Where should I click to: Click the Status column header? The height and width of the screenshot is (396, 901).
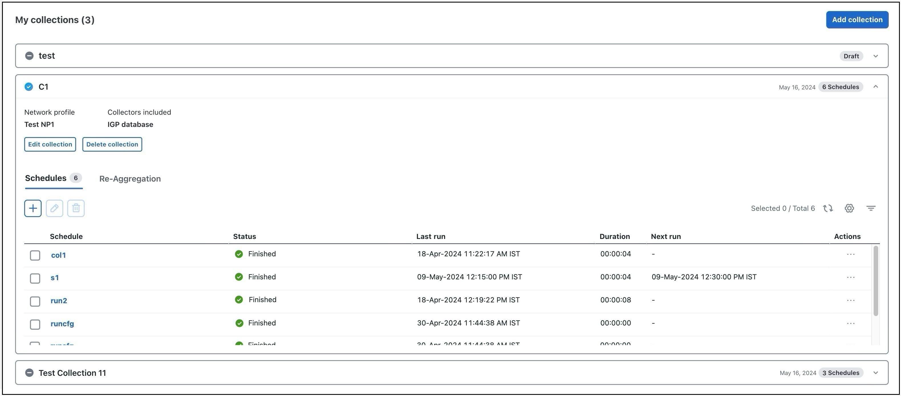tap(244, 237)
